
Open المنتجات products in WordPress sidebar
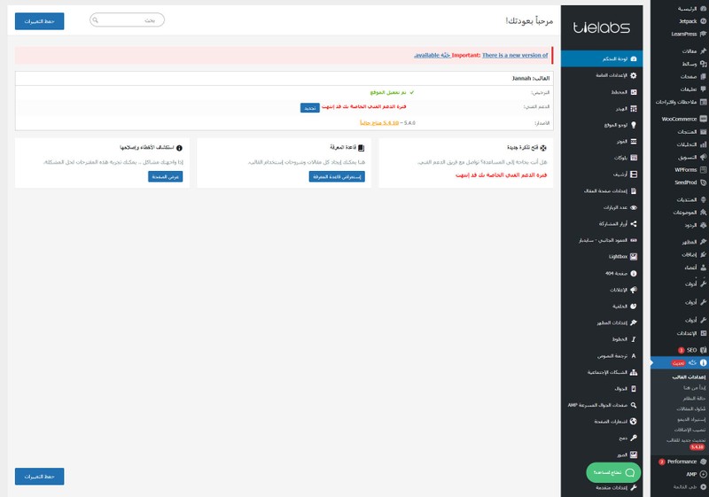tap(680, 132)
